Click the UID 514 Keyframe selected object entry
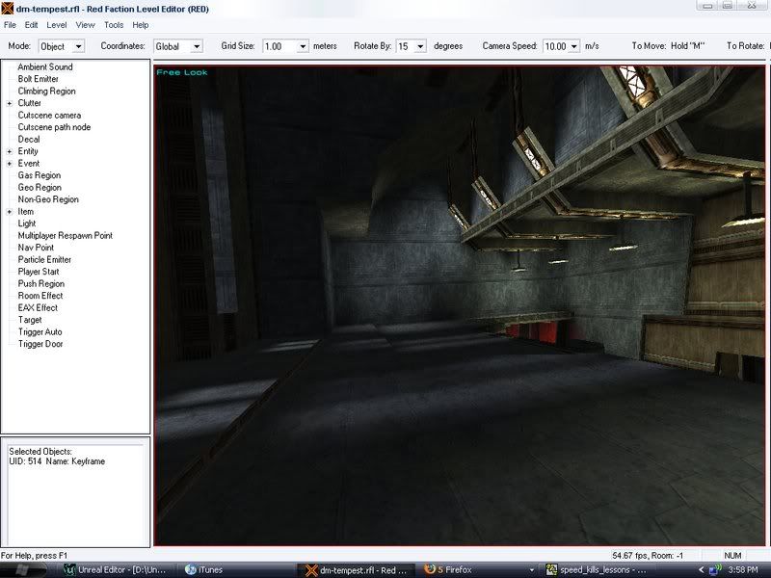Image resolution: width=771 pixels, height=578 pixels. (x=57, y=461)
